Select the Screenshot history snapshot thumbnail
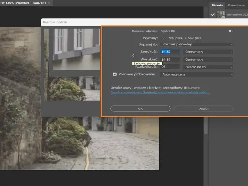This screenshot has width=248, height=186. (x=221, y=15)
